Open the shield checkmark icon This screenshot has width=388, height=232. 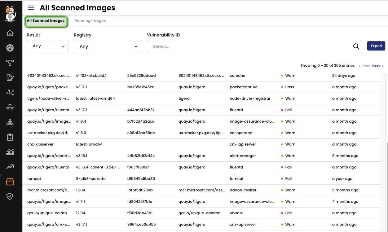[x=10, y=196]
